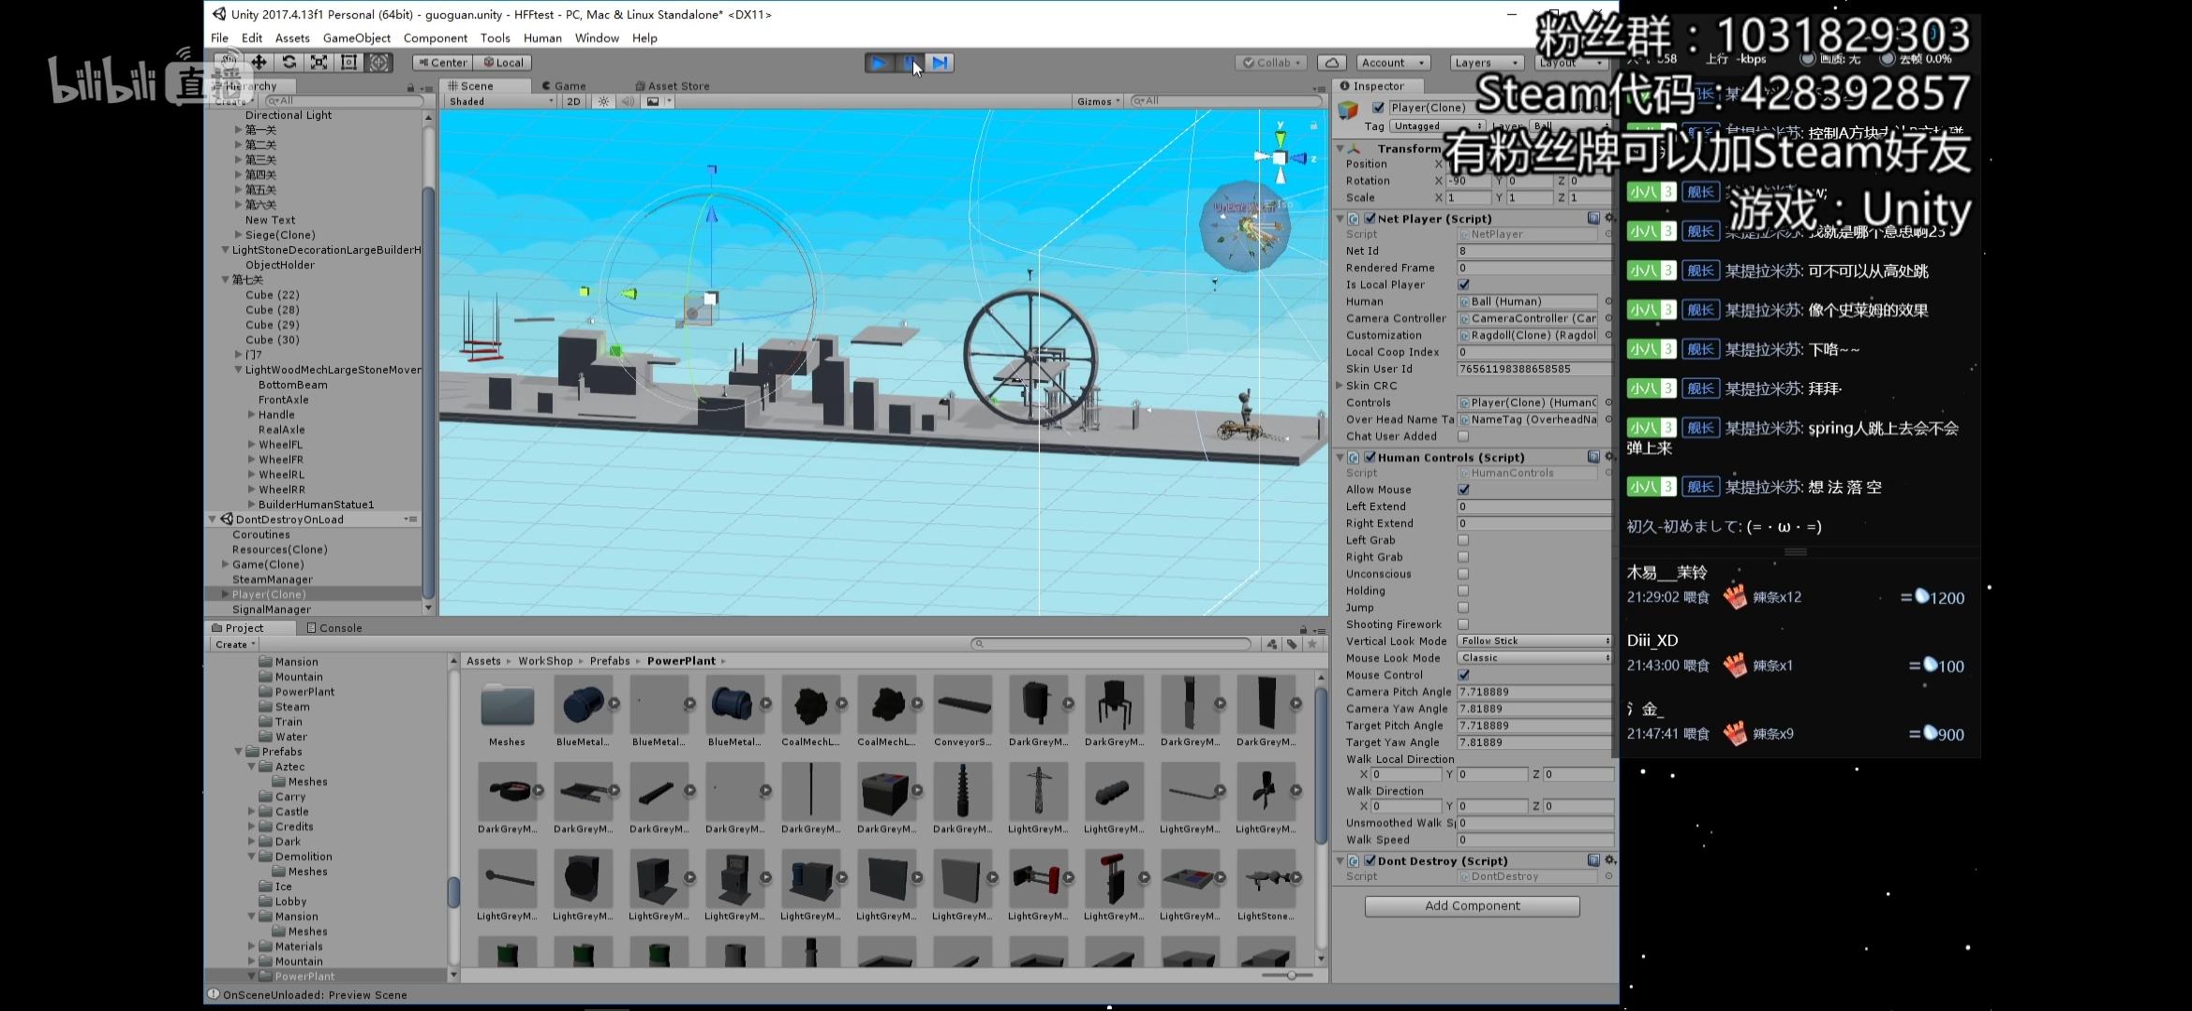Click the scene orientation gizmo
The height and width of the screenshot is (1011, 2192).
(x=1280, y=157)
